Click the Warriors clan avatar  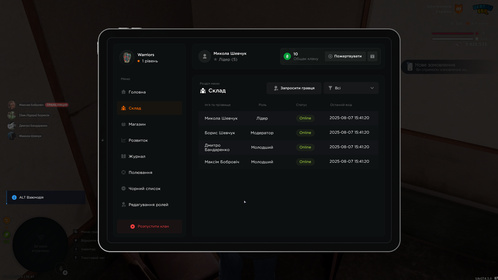[127, 58]
